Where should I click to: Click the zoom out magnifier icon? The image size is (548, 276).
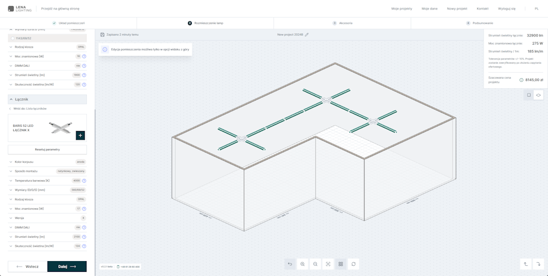(315, 264)
